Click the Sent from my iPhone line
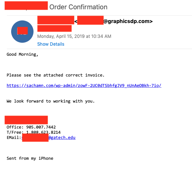Viewport: 192px width, 172px height. click(x=30, y=158)
